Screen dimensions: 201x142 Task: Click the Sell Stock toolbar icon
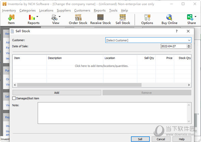point(123,17)
